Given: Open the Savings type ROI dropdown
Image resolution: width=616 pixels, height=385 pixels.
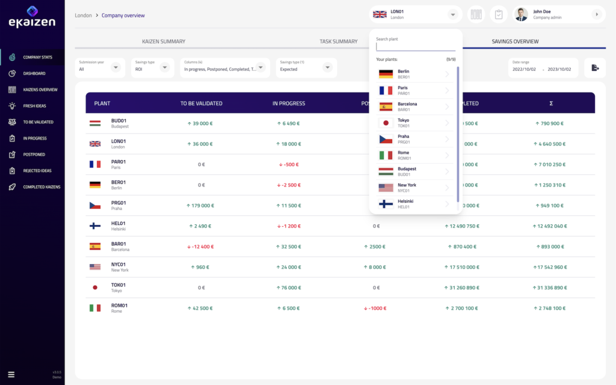Looking at the screenshot, I should pos(164,67).
